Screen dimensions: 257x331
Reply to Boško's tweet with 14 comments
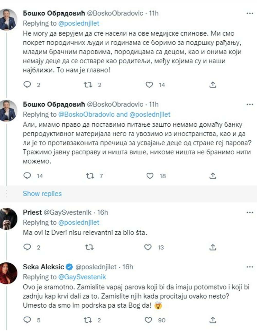(x=27, y=176)
